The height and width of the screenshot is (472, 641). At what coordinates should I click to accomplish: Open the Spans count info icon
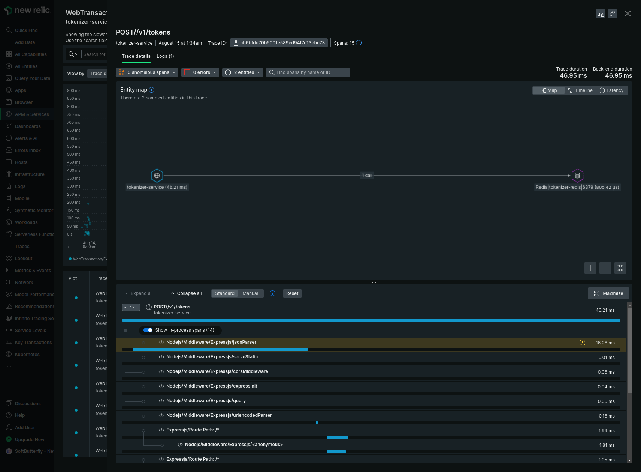[359, 43]
